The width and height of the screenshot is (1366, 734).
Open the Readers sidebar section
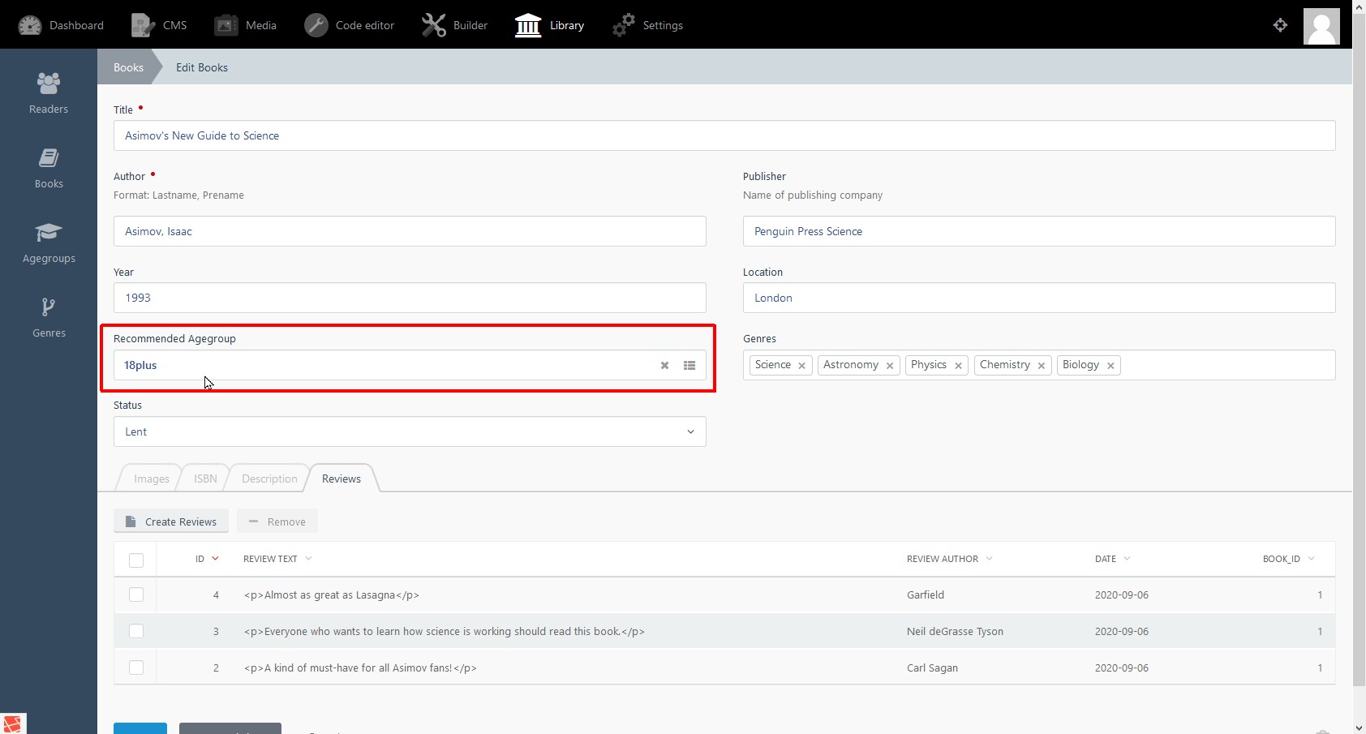(49, 93)
